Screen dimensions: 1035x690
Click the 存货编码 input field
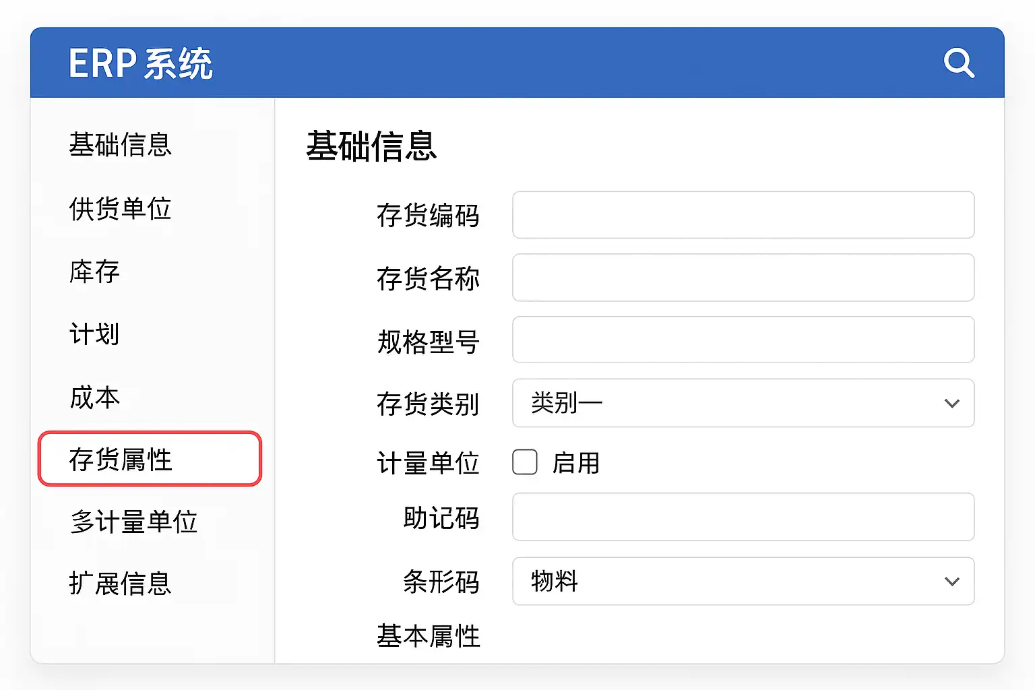(x=743, y=215)
